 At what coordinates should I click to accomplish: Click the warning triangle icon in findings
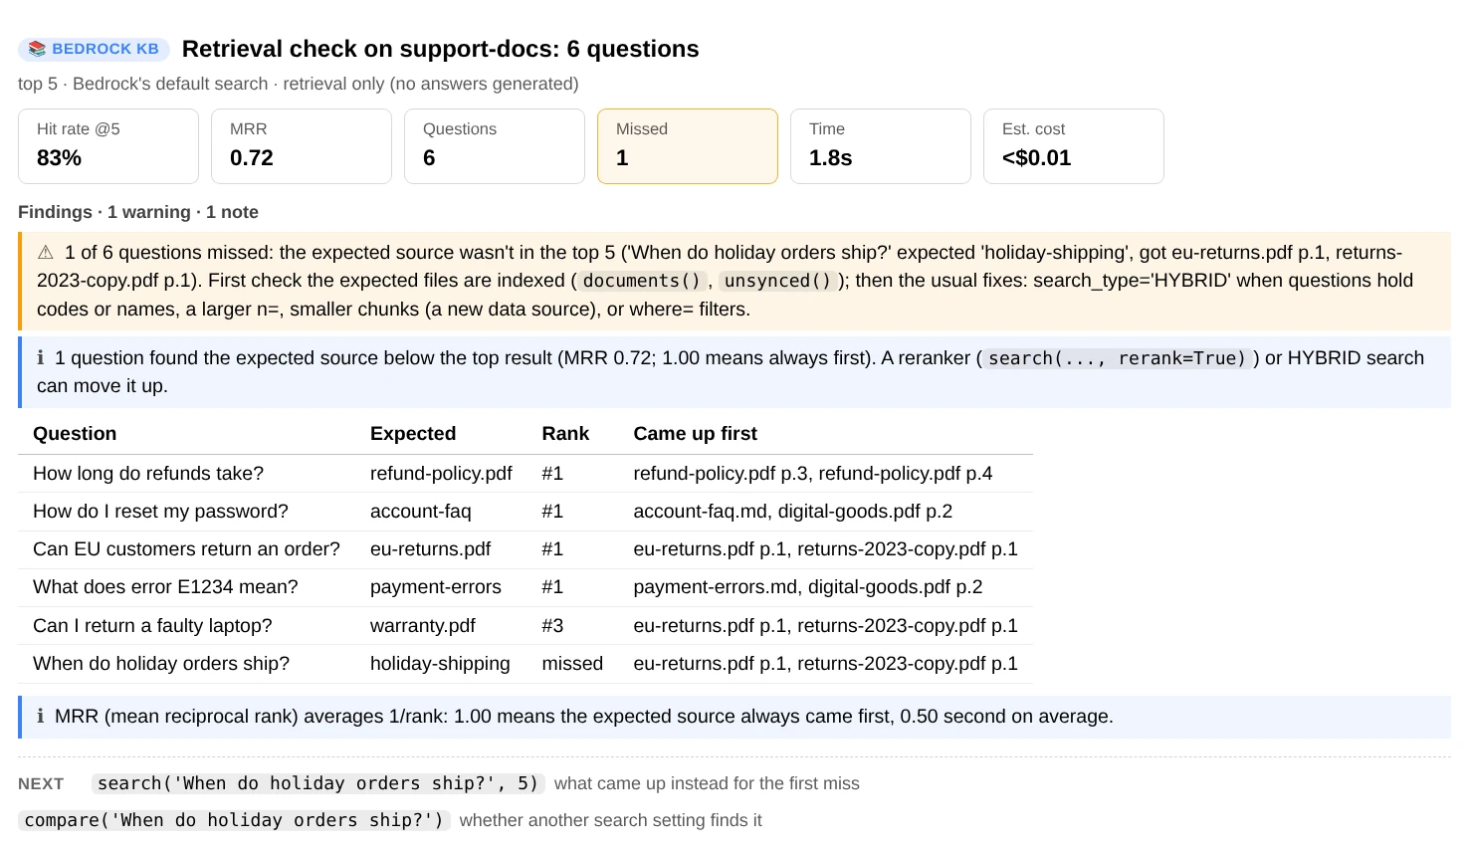(x=46, y=253)
